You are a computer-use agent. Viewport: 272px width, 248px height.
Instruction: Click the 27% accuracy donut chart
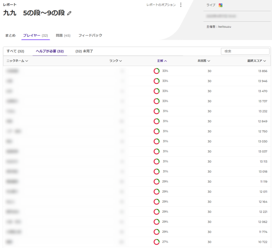pyautogui.click(x=157, y=242)
